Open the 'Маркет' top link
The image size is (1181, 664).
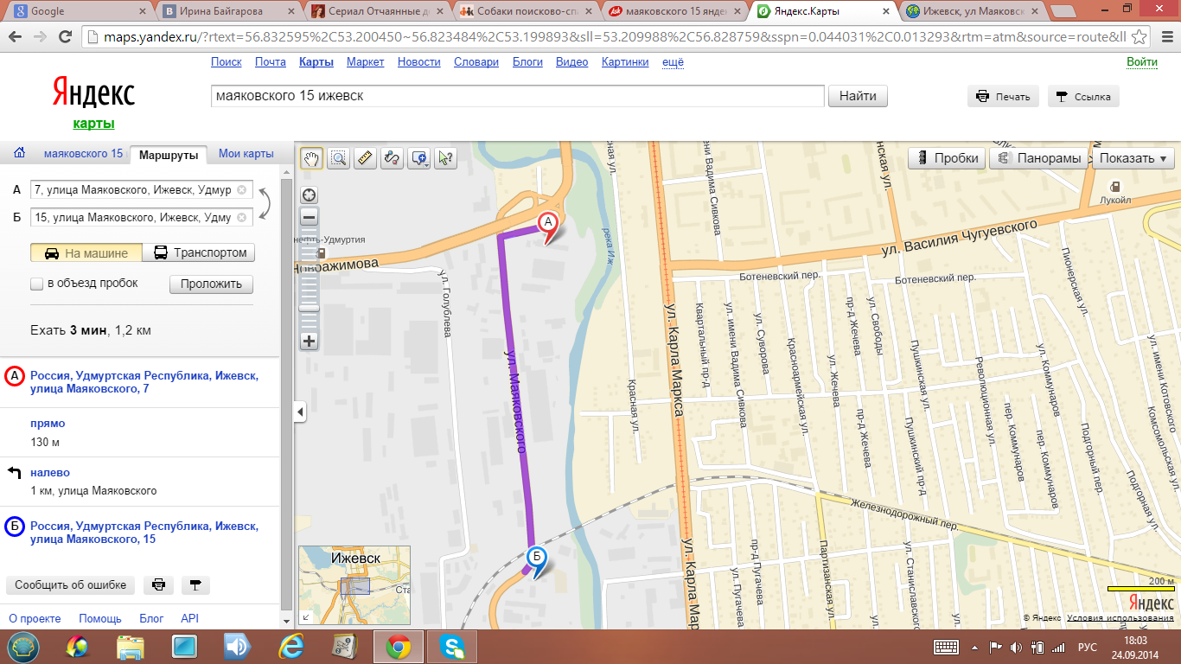click(365, 62)
